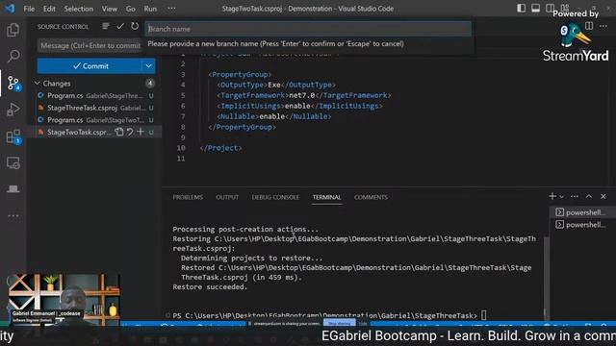Open the new terminal profile dropdown arrow
Screen dimensions: 616x346
pyautogui.click(x=562, y=196)
